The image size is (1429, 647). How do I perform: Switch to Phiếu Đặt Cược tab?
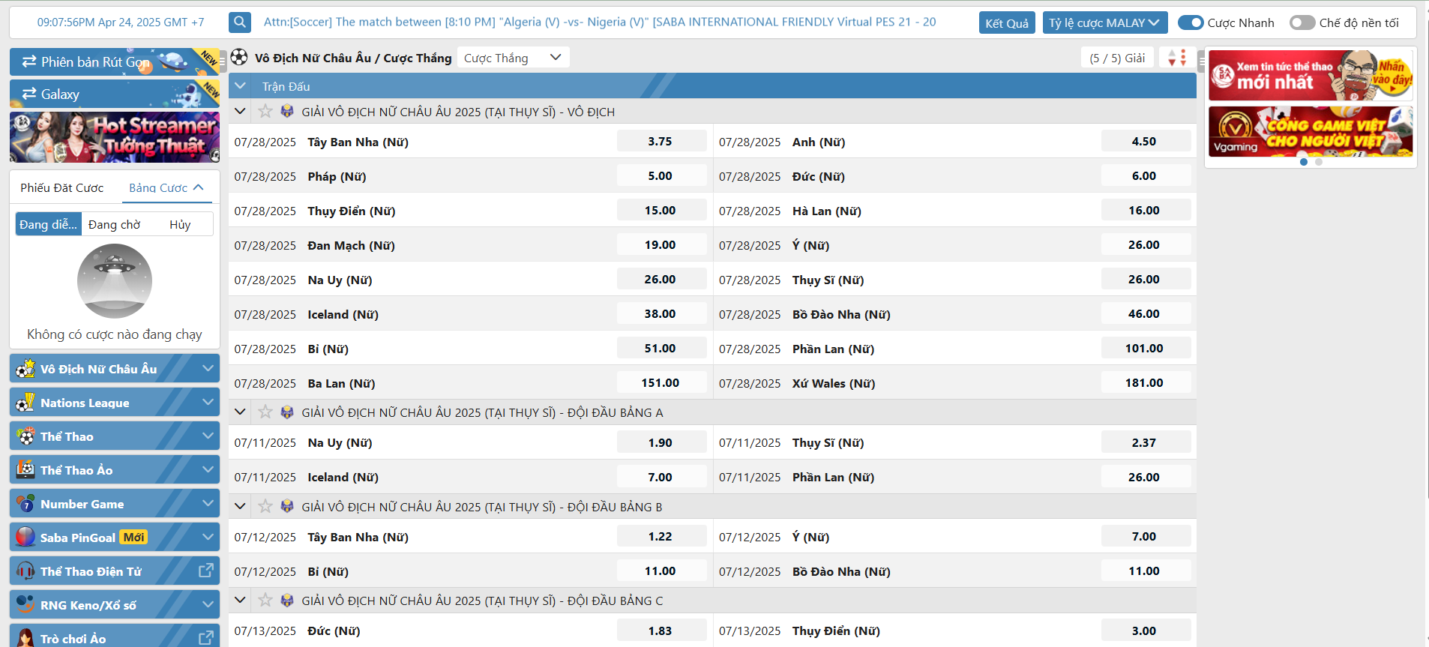click(x=62, y=187)
